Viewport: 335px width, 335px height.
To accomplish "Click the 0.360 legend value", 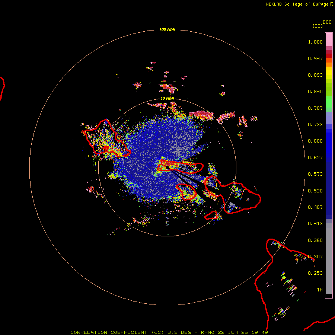I will pos(315,240).
